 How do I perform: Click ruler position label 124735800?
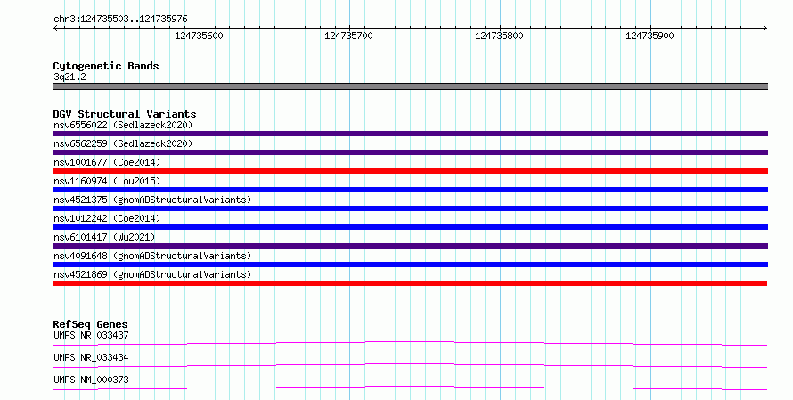[x=499, y=36]
